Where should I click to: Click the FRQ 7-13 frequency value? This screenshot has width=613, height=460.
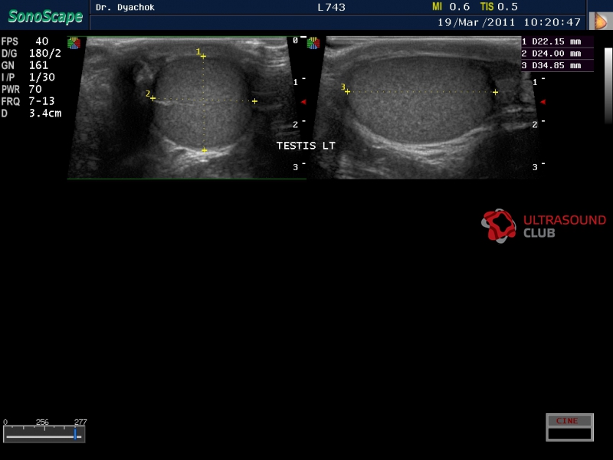(28, 101)
